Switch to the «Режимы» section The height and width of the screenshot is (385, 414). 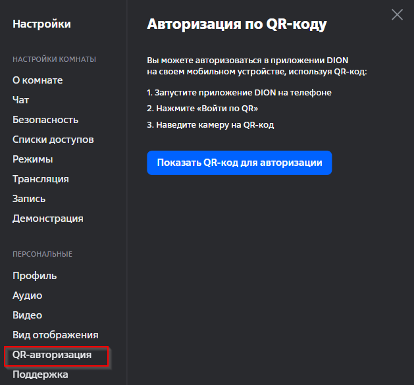pos(33,159)
